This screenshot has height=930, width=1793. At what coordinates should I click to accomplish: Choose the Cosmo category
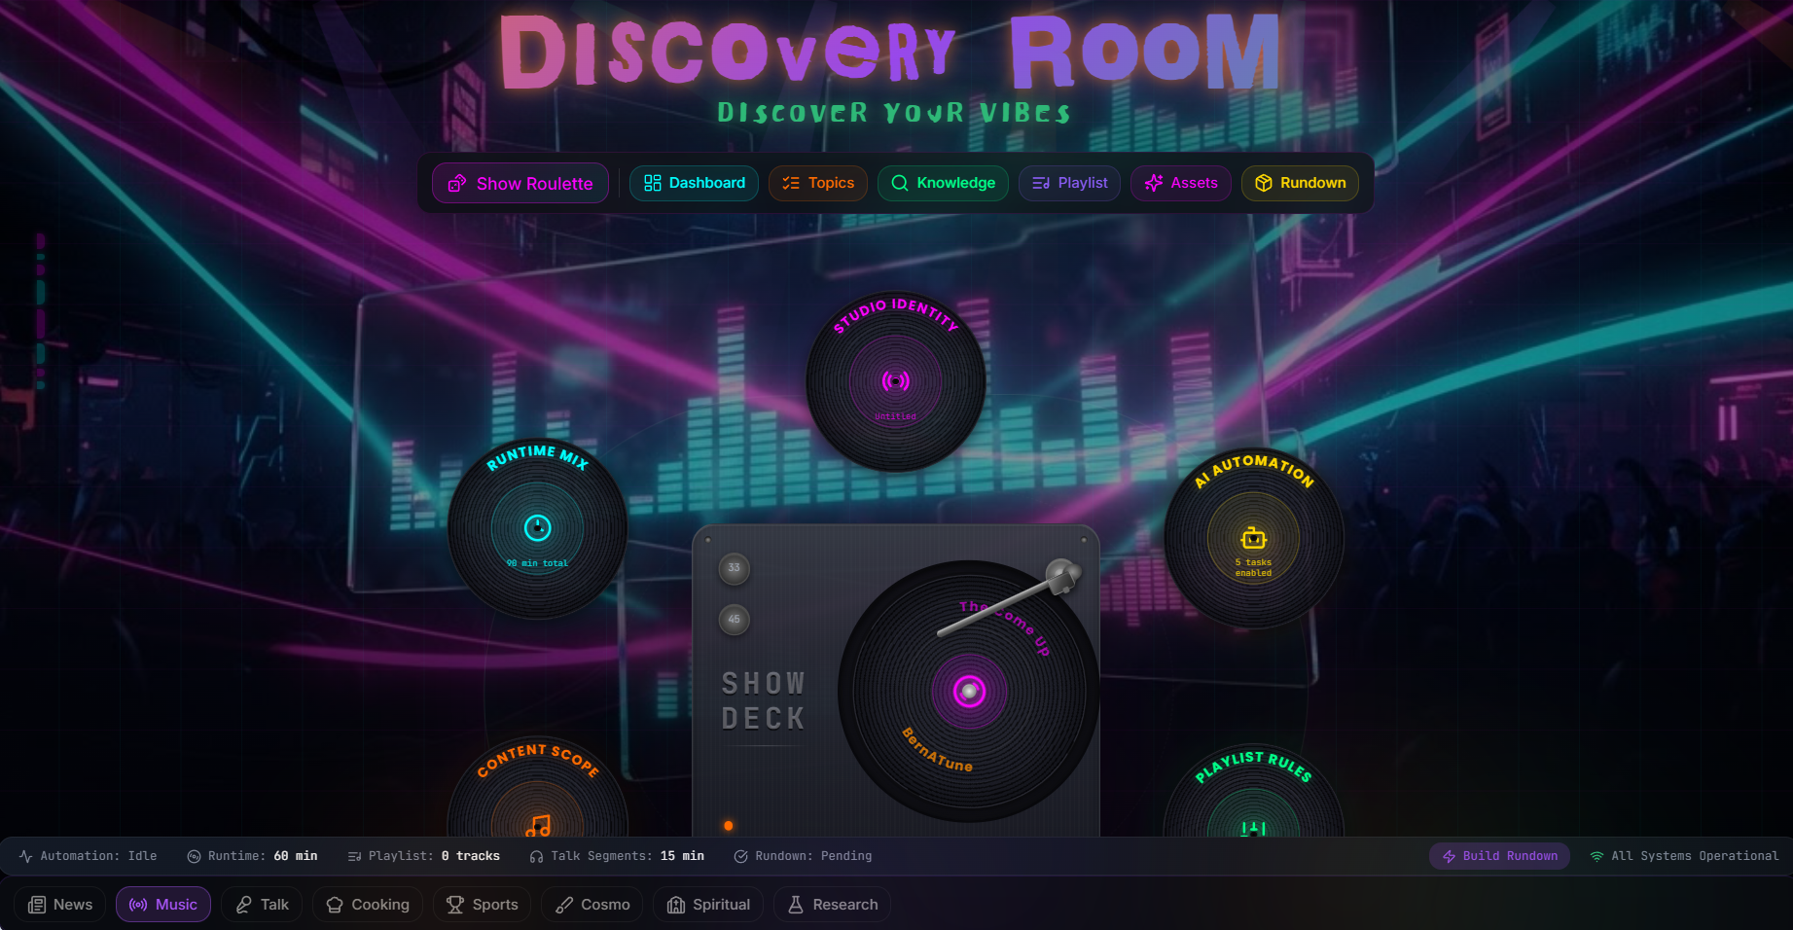pos(592,905)
